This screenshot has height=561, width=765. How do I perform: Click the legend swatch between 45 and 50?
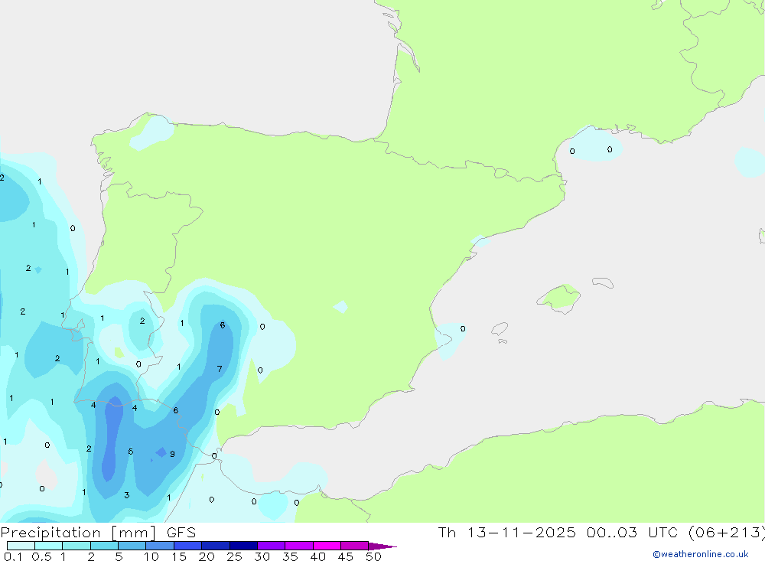tap(354, 546)
